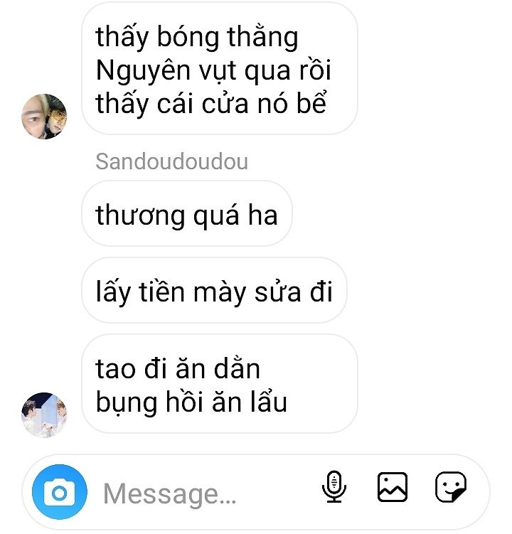This screenshot has height=534, width=512.
Task: Select the "thương quá ha" message bubble
Action: point(187,213)
